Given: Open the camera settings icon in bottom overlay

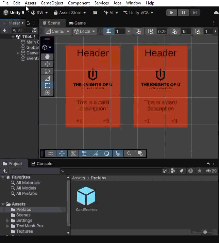Looking at the screenshot, I should click(x=140, y=153).
